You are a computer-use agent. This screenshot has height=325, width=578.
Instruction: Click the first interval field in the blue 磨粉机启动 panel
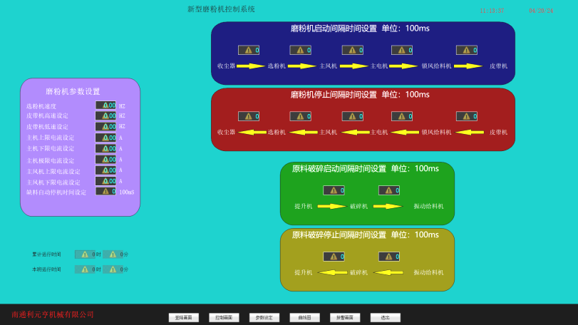(x=249, y=50)
